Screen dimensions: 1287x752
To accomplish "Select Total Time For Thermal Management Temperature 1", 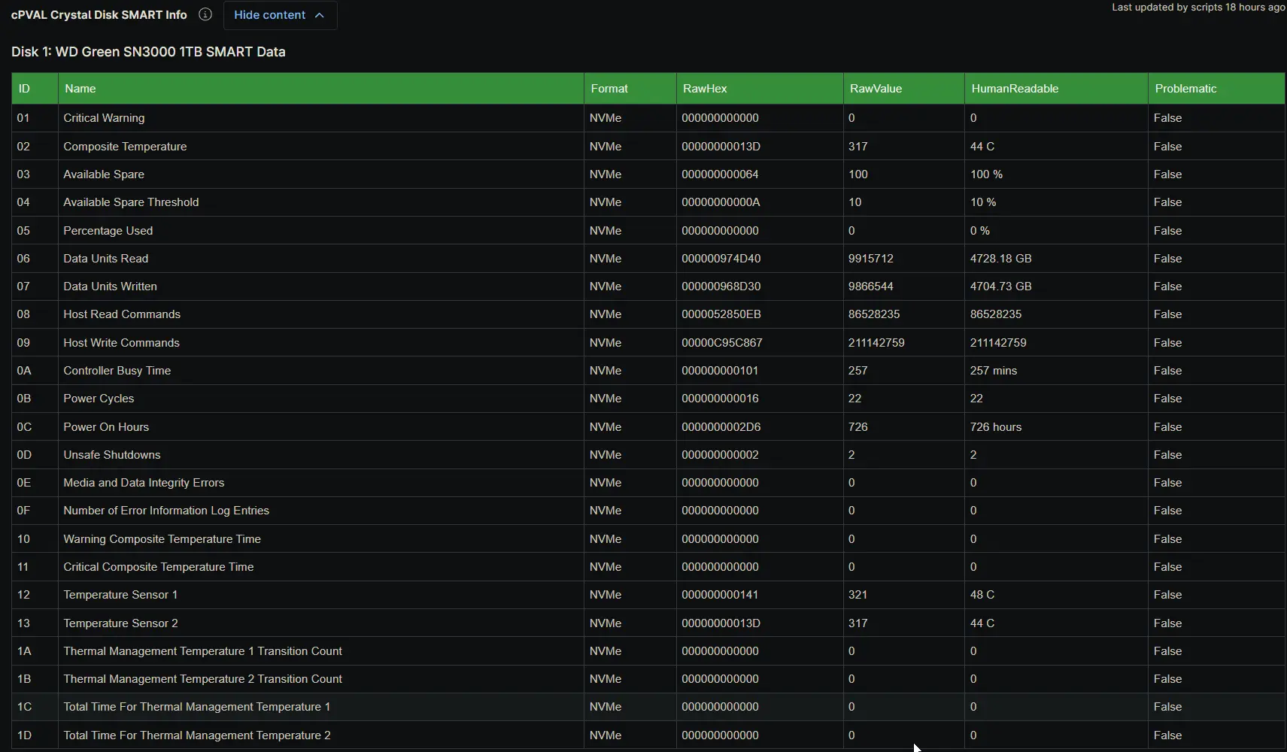I will 196,707.
